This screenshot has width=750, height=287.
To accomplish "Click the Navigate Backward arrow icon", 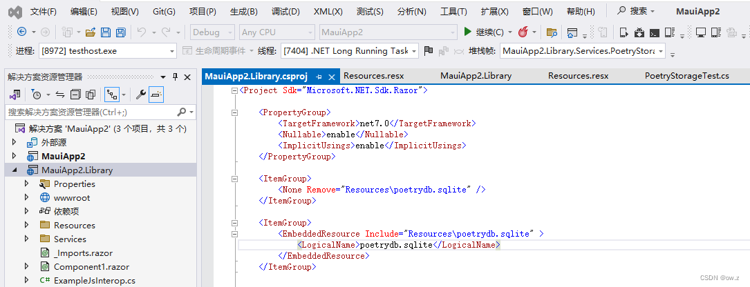I will pos(22,32).
